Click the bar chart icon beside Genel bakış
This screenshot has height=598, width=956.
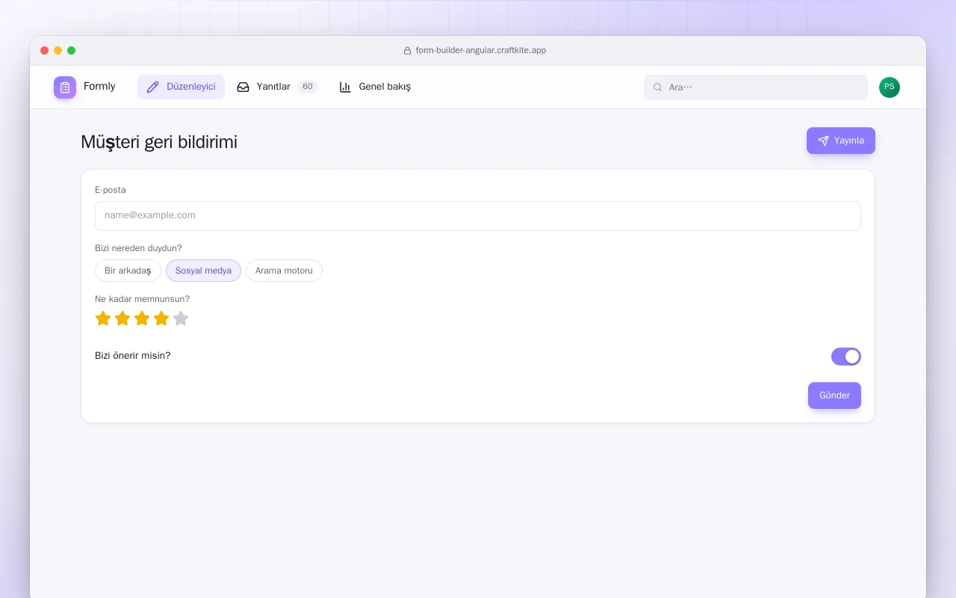click(345, 87)
